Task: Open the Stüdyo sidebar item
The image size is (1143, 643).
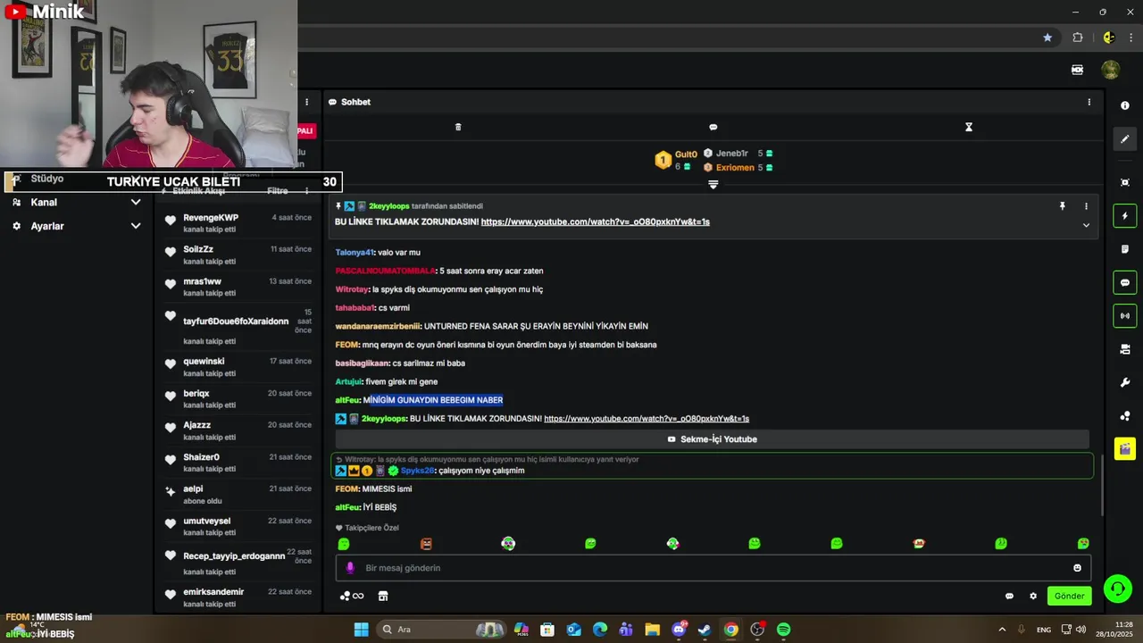Action: click(46, 179)
